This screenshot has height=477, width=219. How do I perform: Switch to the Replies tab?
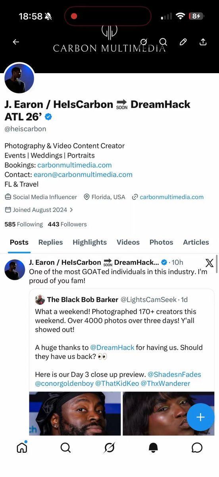(50, 242)
